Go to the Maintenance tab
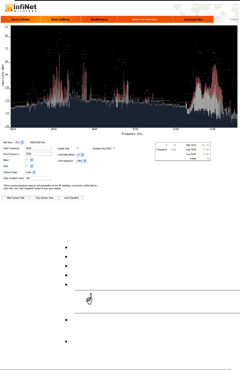 pyautogui.click(x=99, y=19)
